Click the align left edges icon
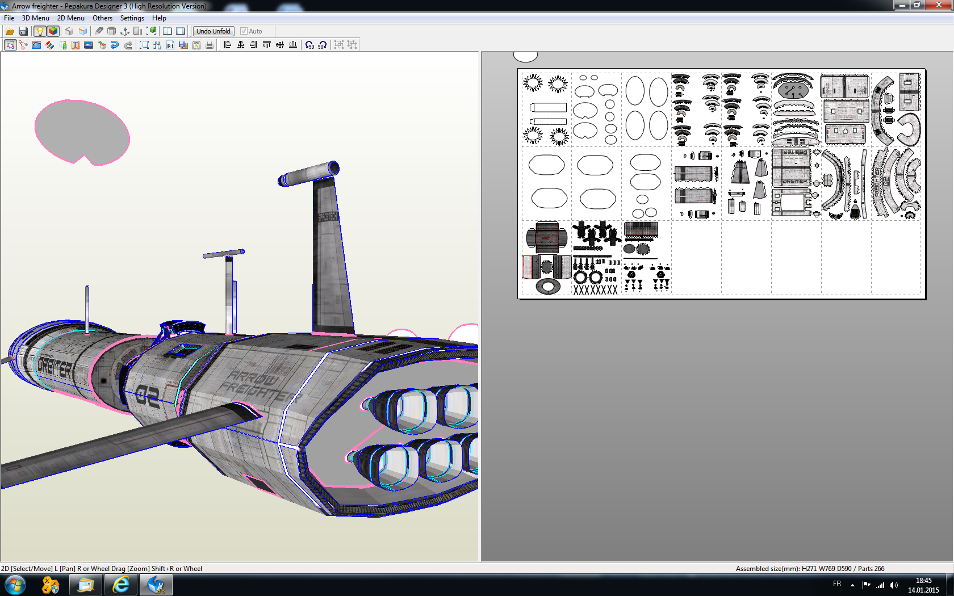Screen dimensions: 954x596 click(x=228, y=45)
